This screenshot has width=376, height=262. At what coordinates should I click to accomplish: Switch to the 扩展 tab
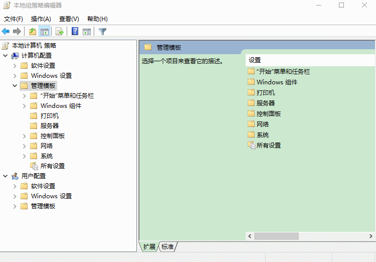[x=149, y=246]
